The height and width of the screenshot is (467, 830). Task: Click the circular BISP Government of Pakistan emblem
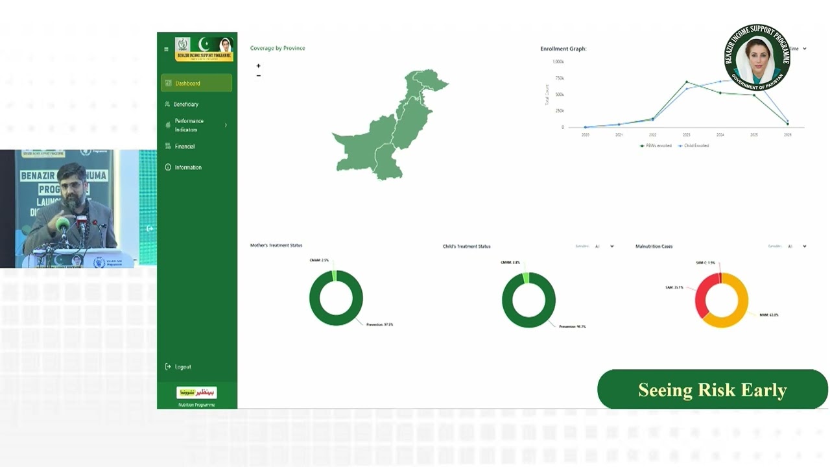click(x=757, y=58)
